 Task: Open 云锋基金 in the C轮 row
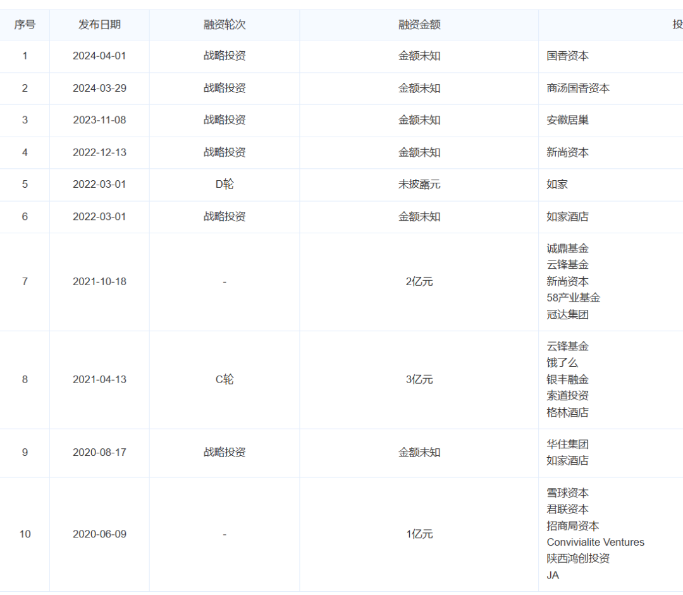pos(567,347)
